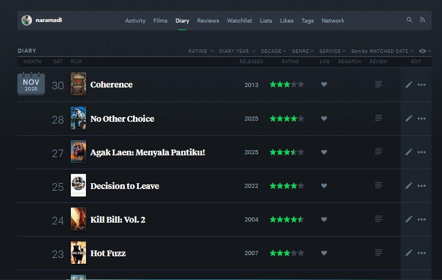Go to the Reviews tab
This screenshot has width=442, height=280.
tap(208, 21)
